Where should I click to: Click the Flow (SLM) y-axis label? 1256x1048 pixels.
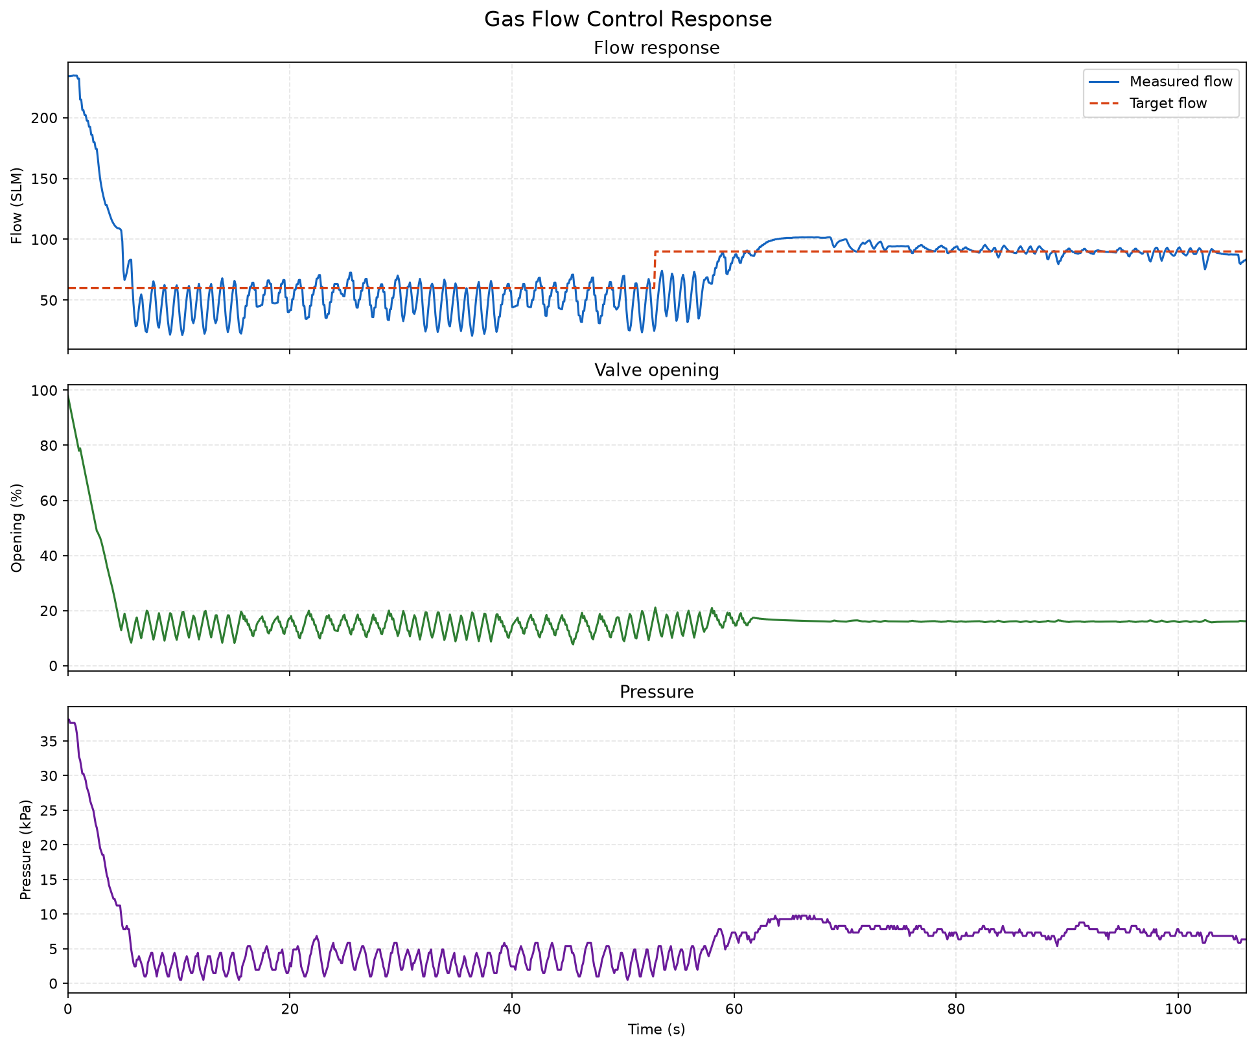[17, 206]
